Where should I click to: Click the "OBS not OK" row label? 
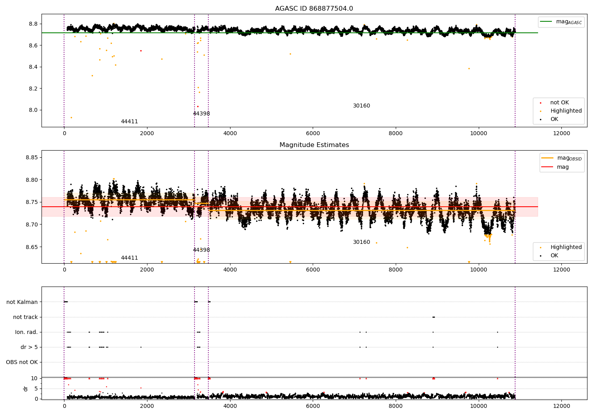tap(22, 362)
